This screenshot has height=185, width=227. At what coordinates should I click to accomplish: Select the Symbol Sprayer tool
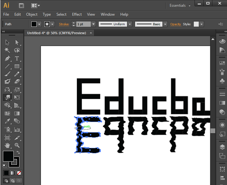coord(7,129)
